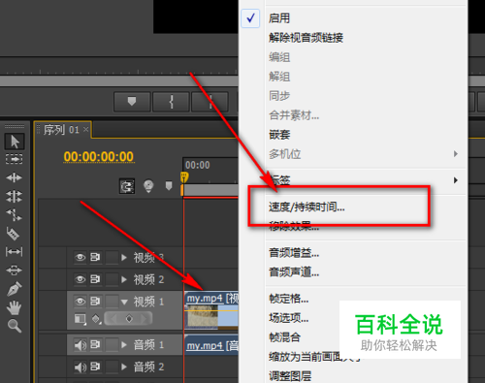The height and width of the screenshot is (383, 485).
Task: Click the work area bar under the time ruler
Action: point(210,190)
